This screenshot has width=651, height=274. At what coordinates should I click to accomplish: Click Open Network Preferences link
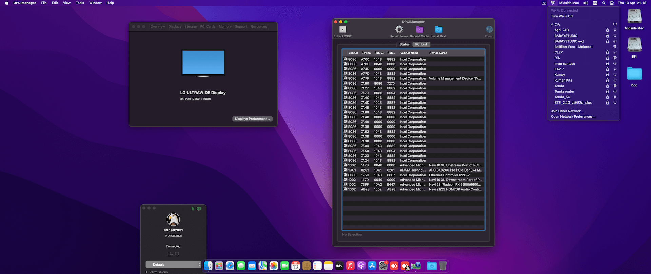point(573,117)
